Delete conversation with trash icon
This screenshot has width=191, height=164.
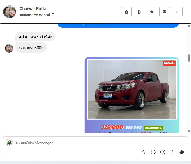(139, 12)
